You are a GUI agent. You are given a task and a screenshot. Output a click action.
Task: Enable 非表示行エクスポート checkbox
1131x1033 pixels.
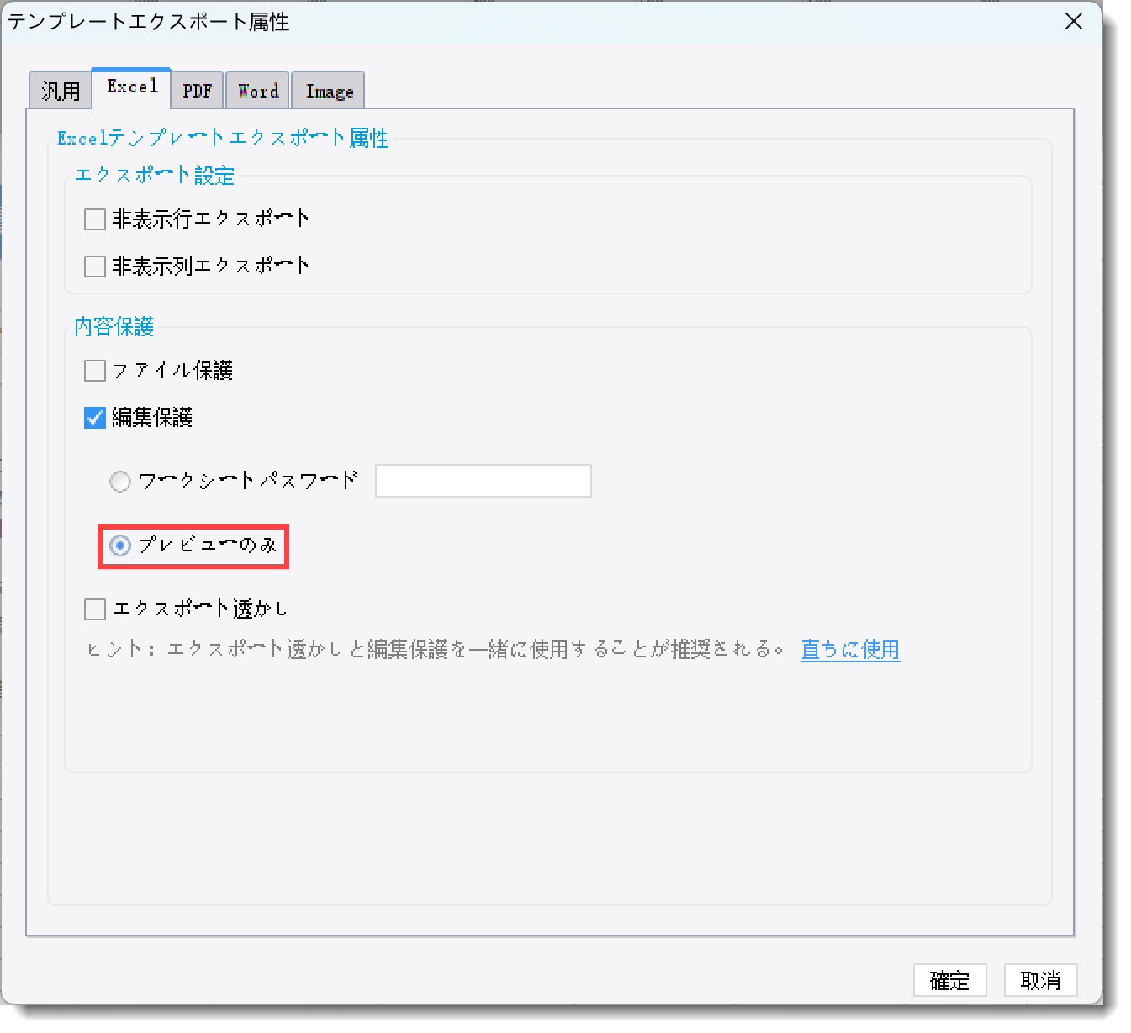click(95, 219)
